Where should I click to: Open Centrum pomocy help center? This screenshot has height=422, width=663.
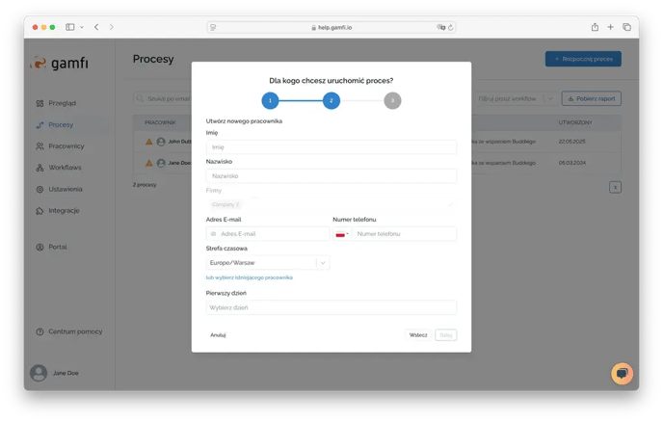click(73, 331)
